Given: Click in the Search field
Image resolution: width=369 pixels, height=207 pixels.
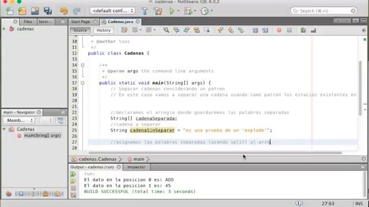Looking at the screenshot, I should tap(324, 11).
